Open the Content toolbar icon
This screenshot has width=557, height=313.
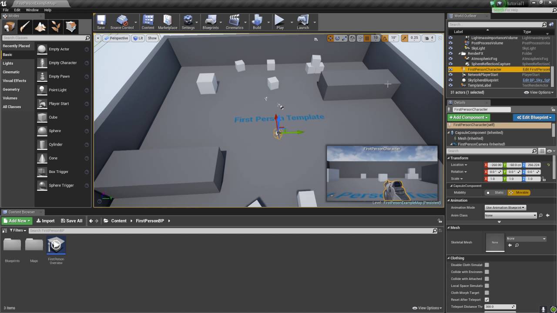pos(148,22)
